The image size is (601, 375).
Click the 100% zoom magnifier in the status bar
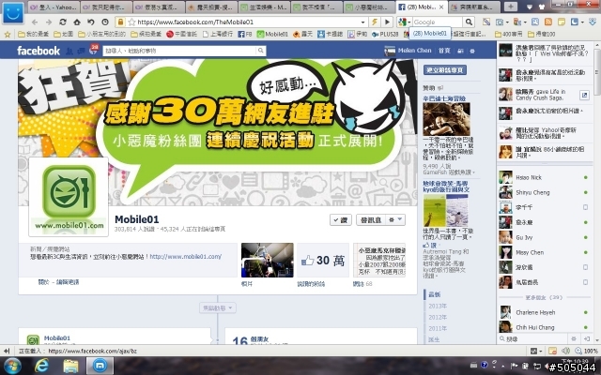(578, 351)
